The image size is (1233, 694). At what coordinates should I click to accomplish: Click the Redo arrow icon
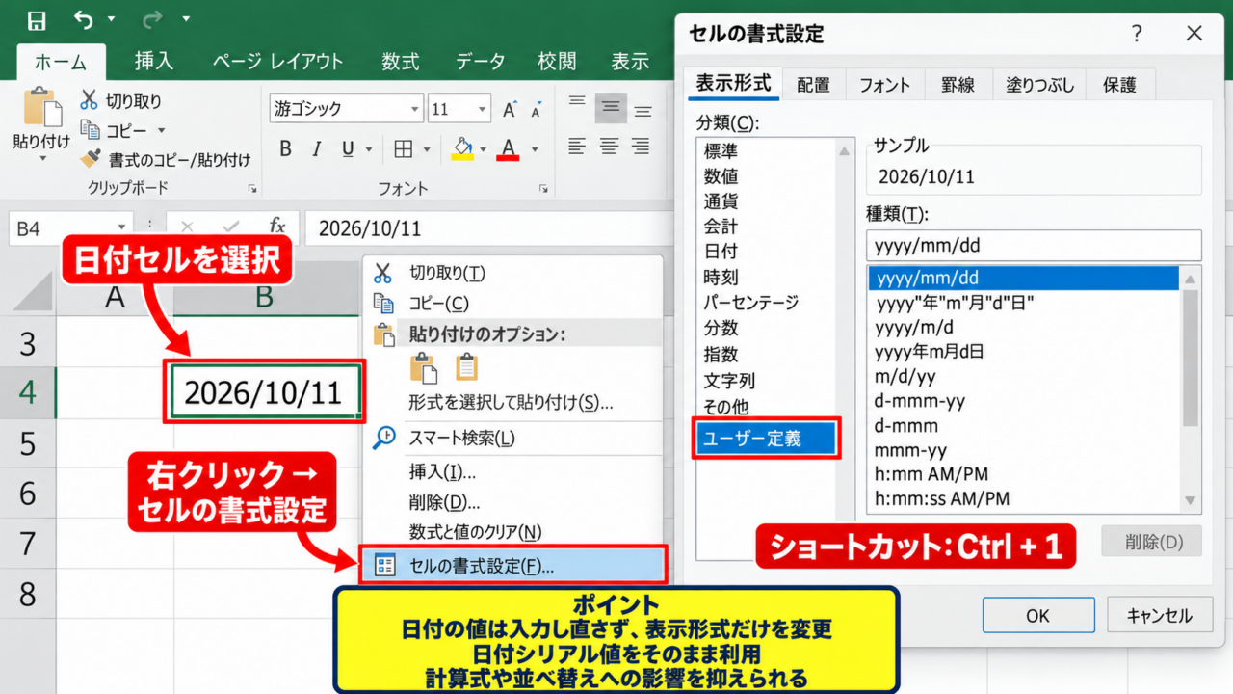point(152,20)
